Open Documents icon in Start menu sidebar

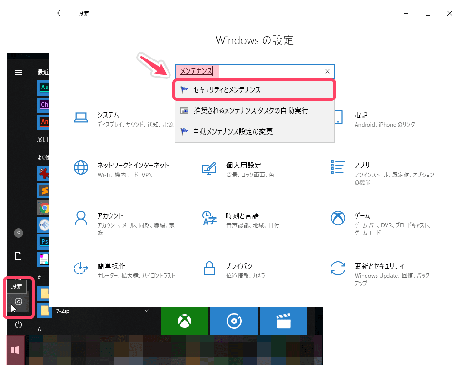click(19, 256)
